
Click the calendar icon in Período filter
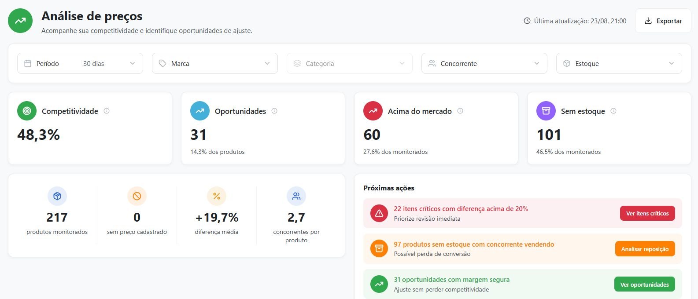(28, 63)
